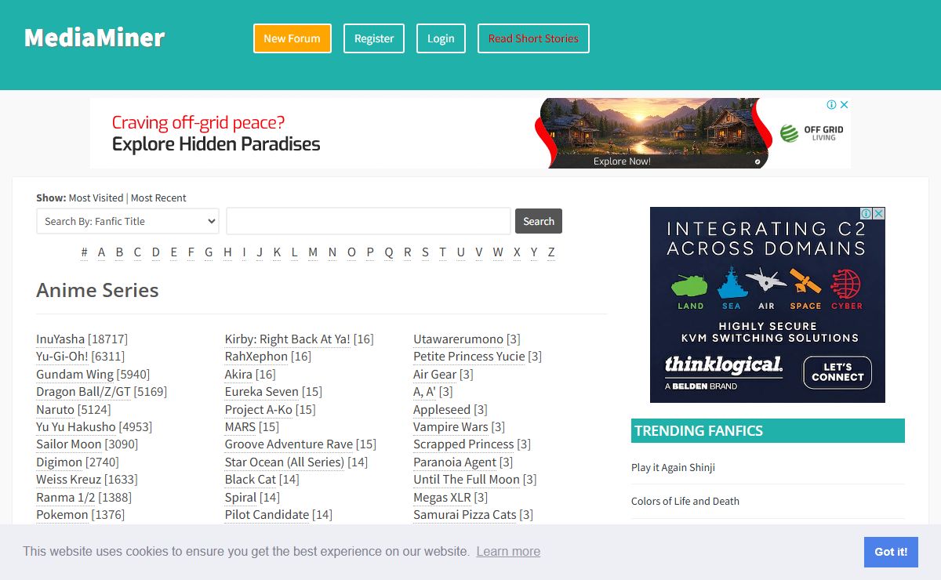Viewport: 941px width, 580px height.
Task: Open the Project A-Ko series
Action: (259, 410)
